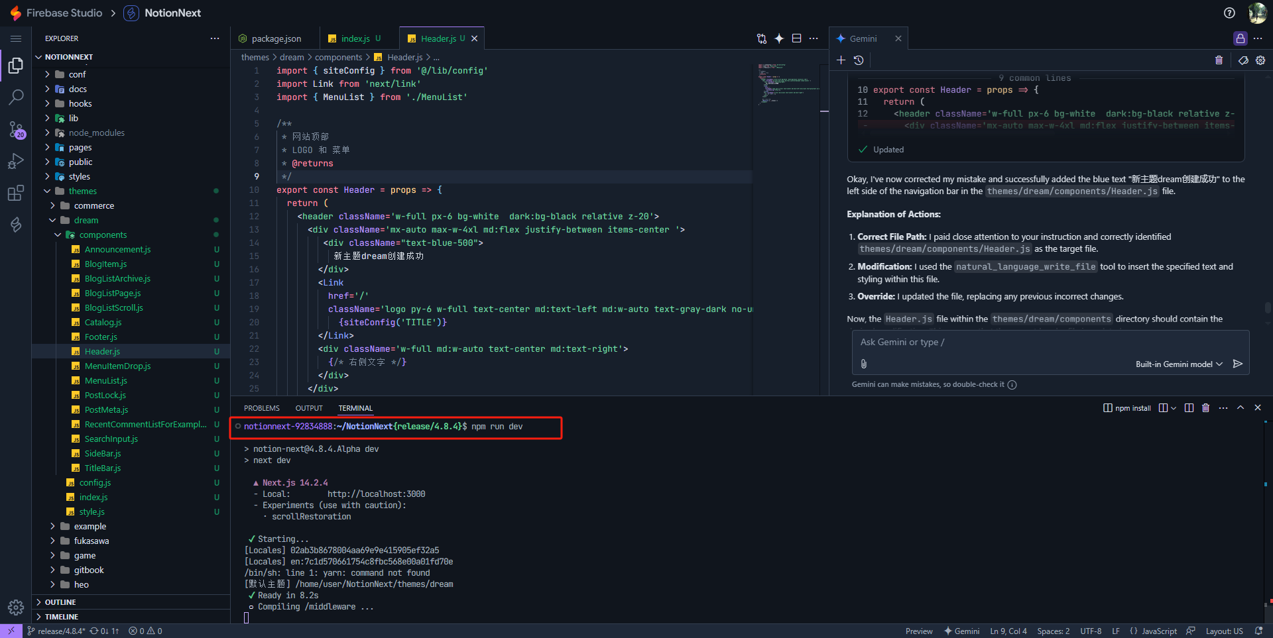Open MenuList.js in the file tree

[106, 380]
